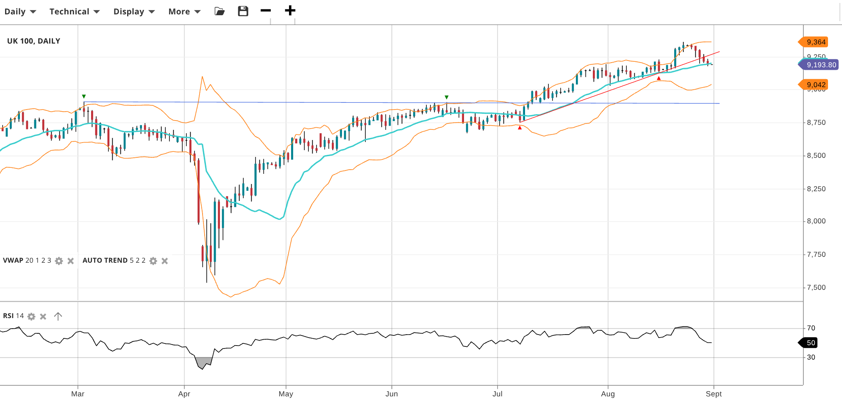The width and height of the screenshot is (842, 401).
Task: Remove the VWAP indicator
Action: point(71,261)
